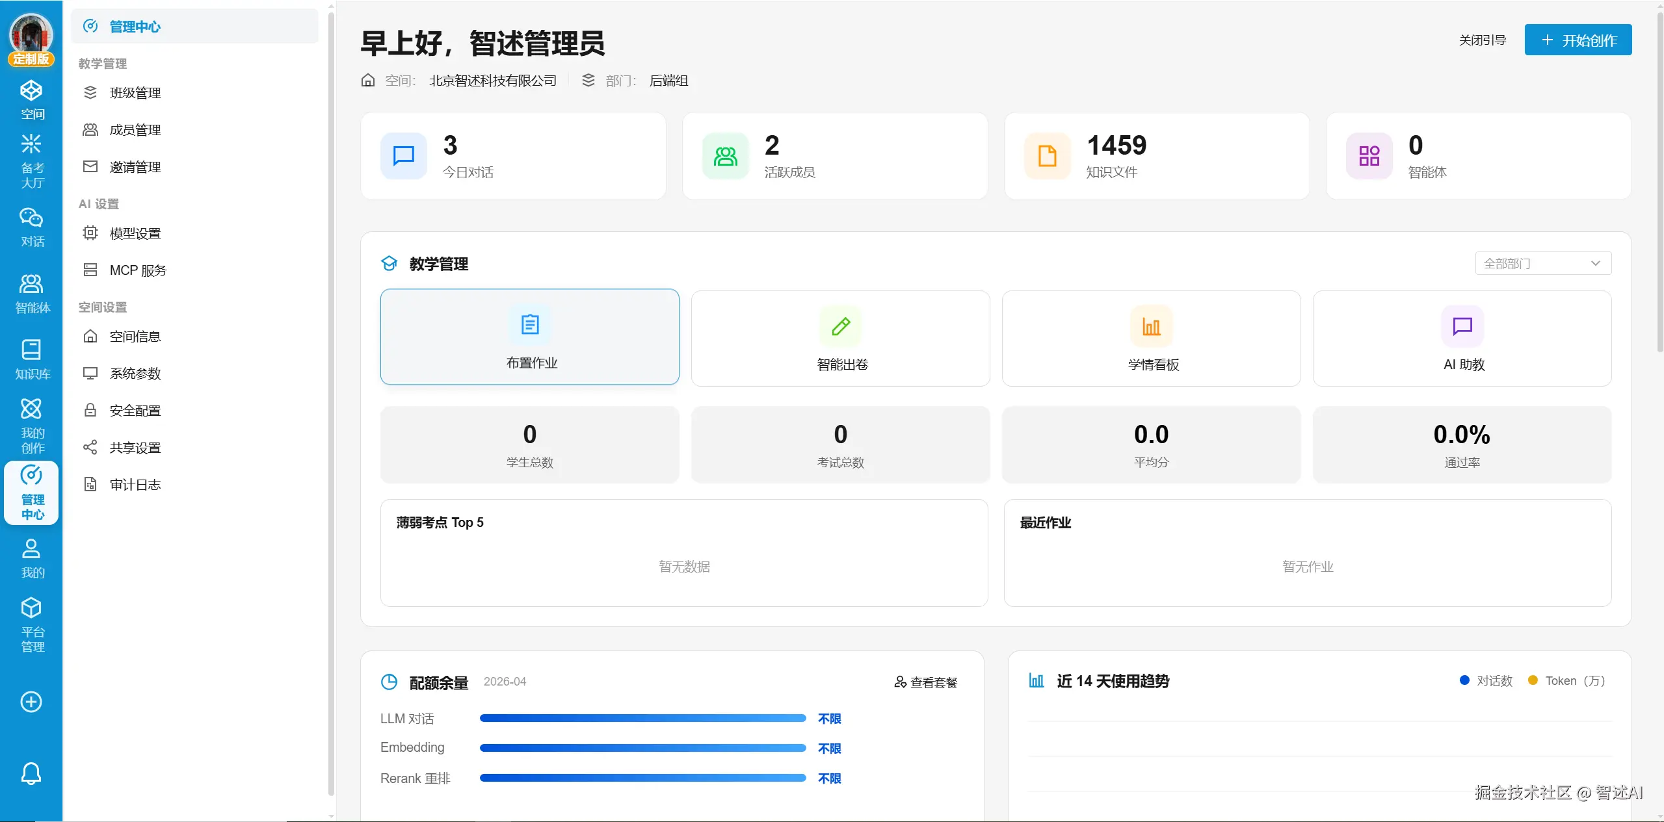Screen dimensions: 1664x822
Task: Click 查看套餐 link in quota panel
Action: 926,682
